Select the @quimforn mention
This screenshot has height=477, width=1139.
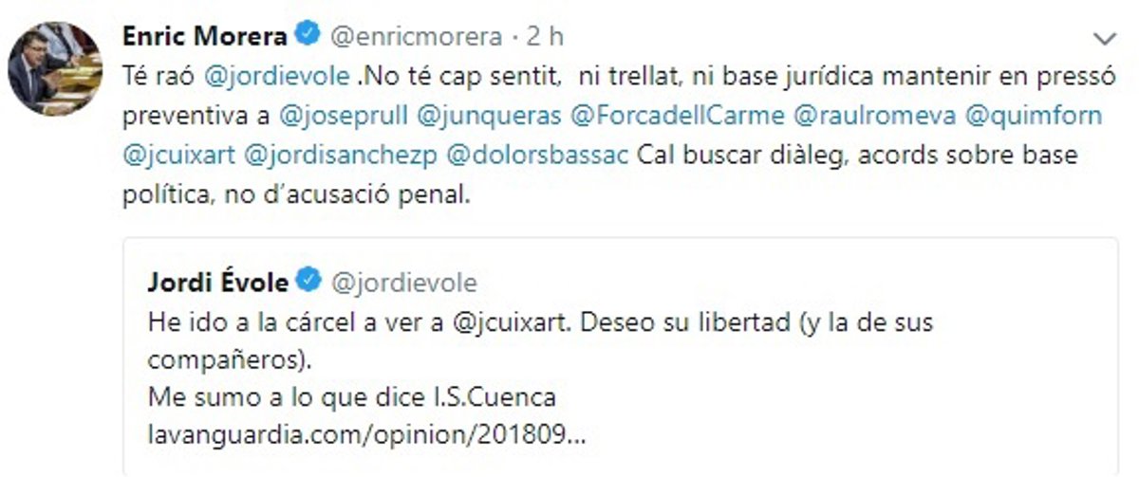[x=1034, y=116]
